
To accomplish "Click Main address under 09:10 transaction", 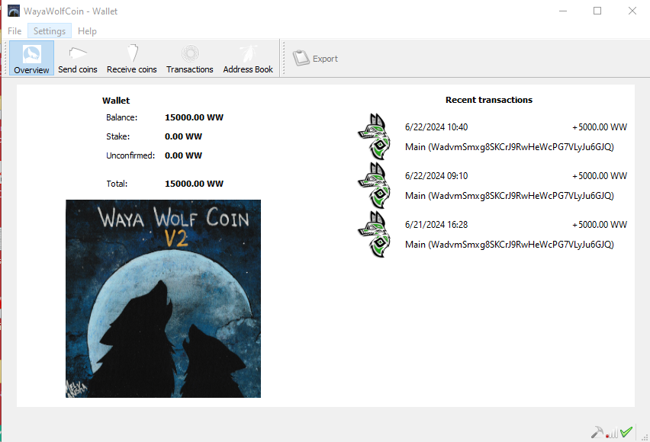I will tap(510, 196).
